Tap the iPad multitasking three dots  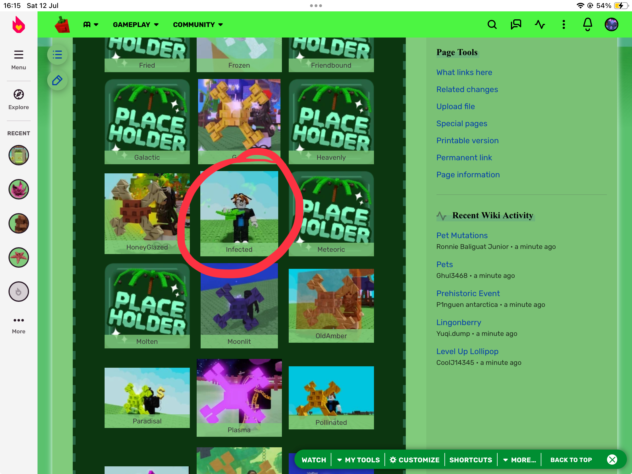(x=316, y=6)
